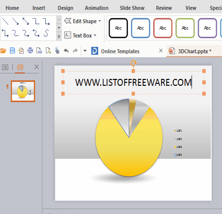222x214 pixels.
Task: Click the bottom-right resize handle of title box
Action: (x=204, y=94)
